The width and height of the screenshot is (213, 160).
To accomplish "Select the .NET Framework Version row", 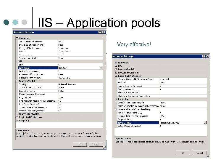I will tap(61, 41).
